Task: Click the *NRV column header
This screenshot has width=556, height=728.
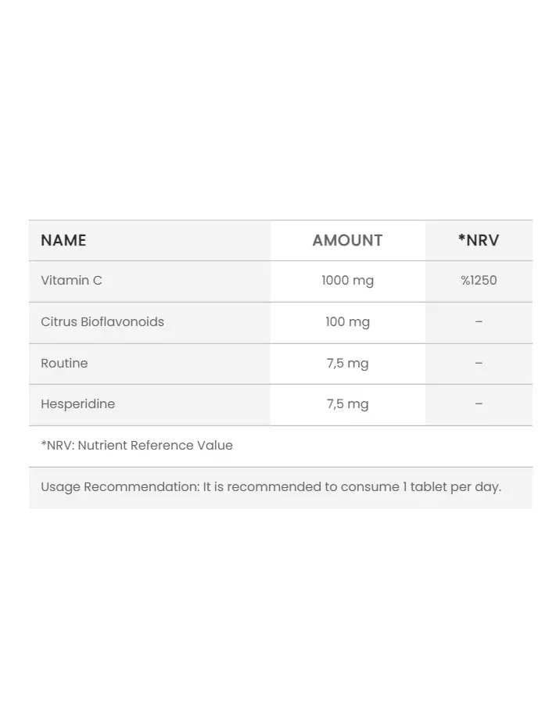Action: 479,240
